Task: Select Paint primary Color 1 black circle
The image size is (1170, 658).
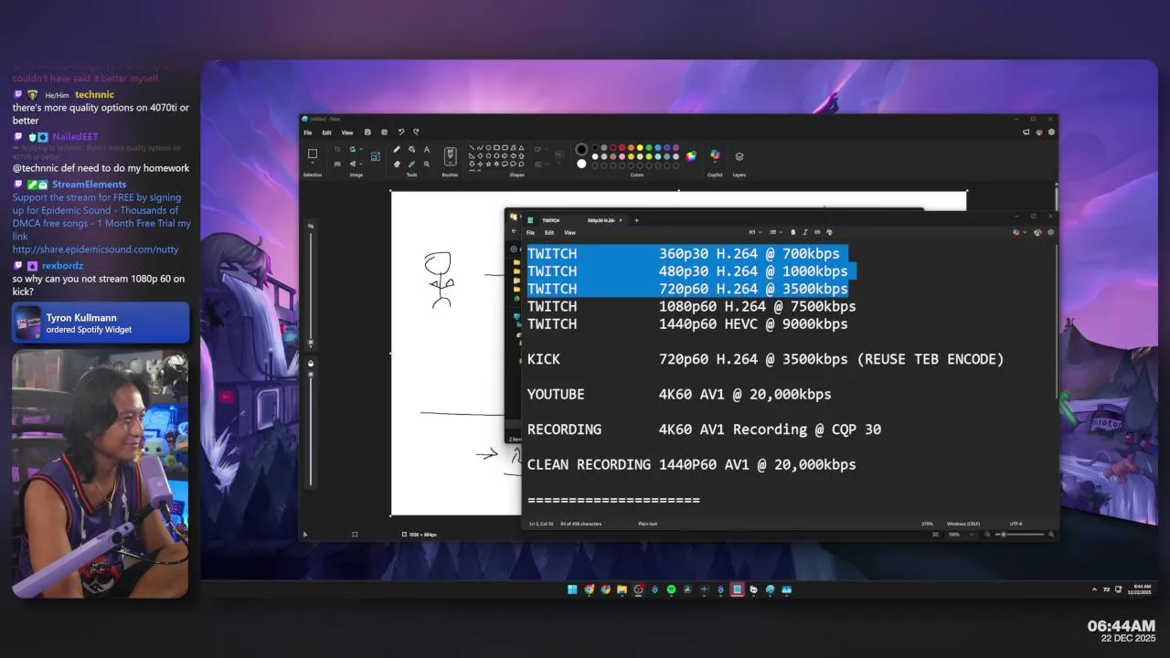Action: click(x=581, y=149)
